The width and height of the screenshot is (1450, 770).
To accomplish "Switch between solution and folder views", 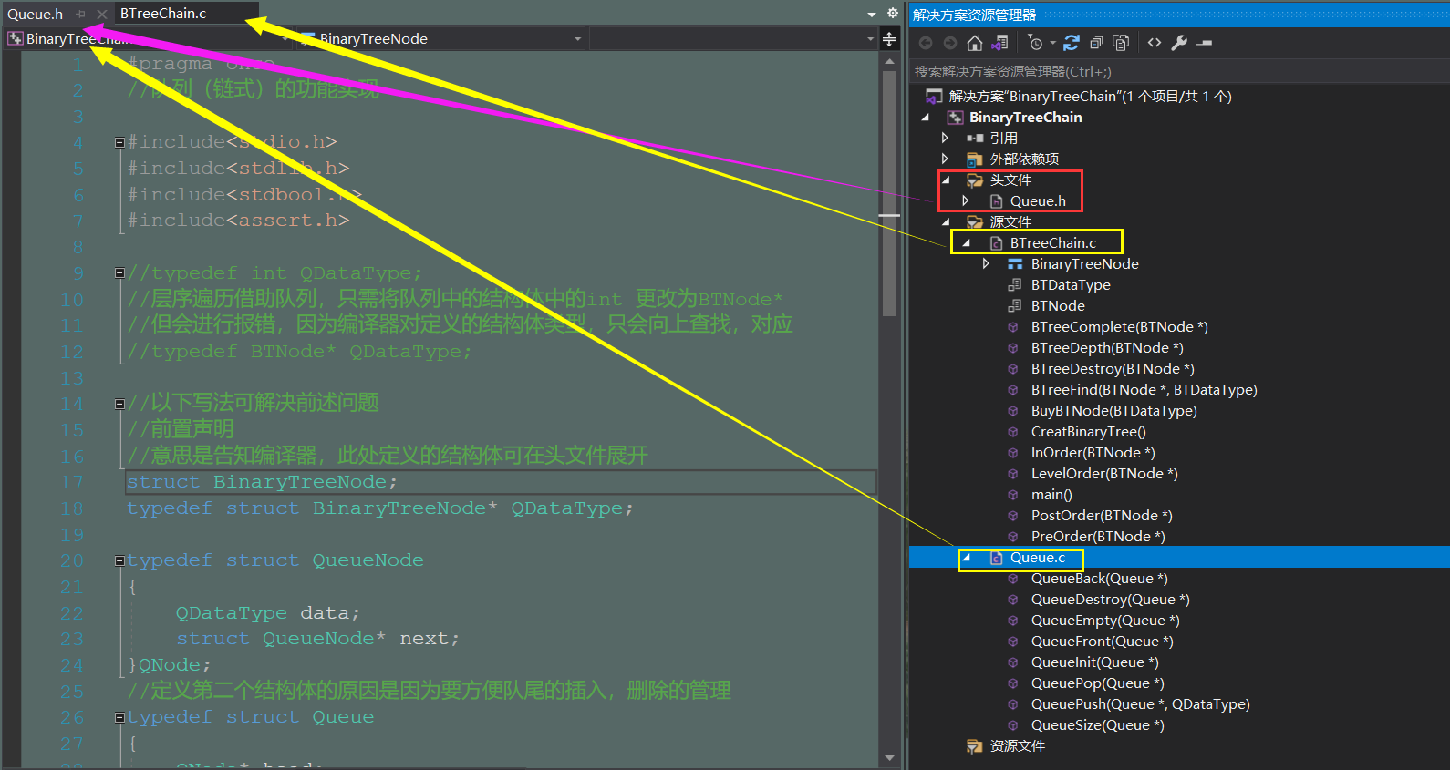I will (x=1000, y=43).
